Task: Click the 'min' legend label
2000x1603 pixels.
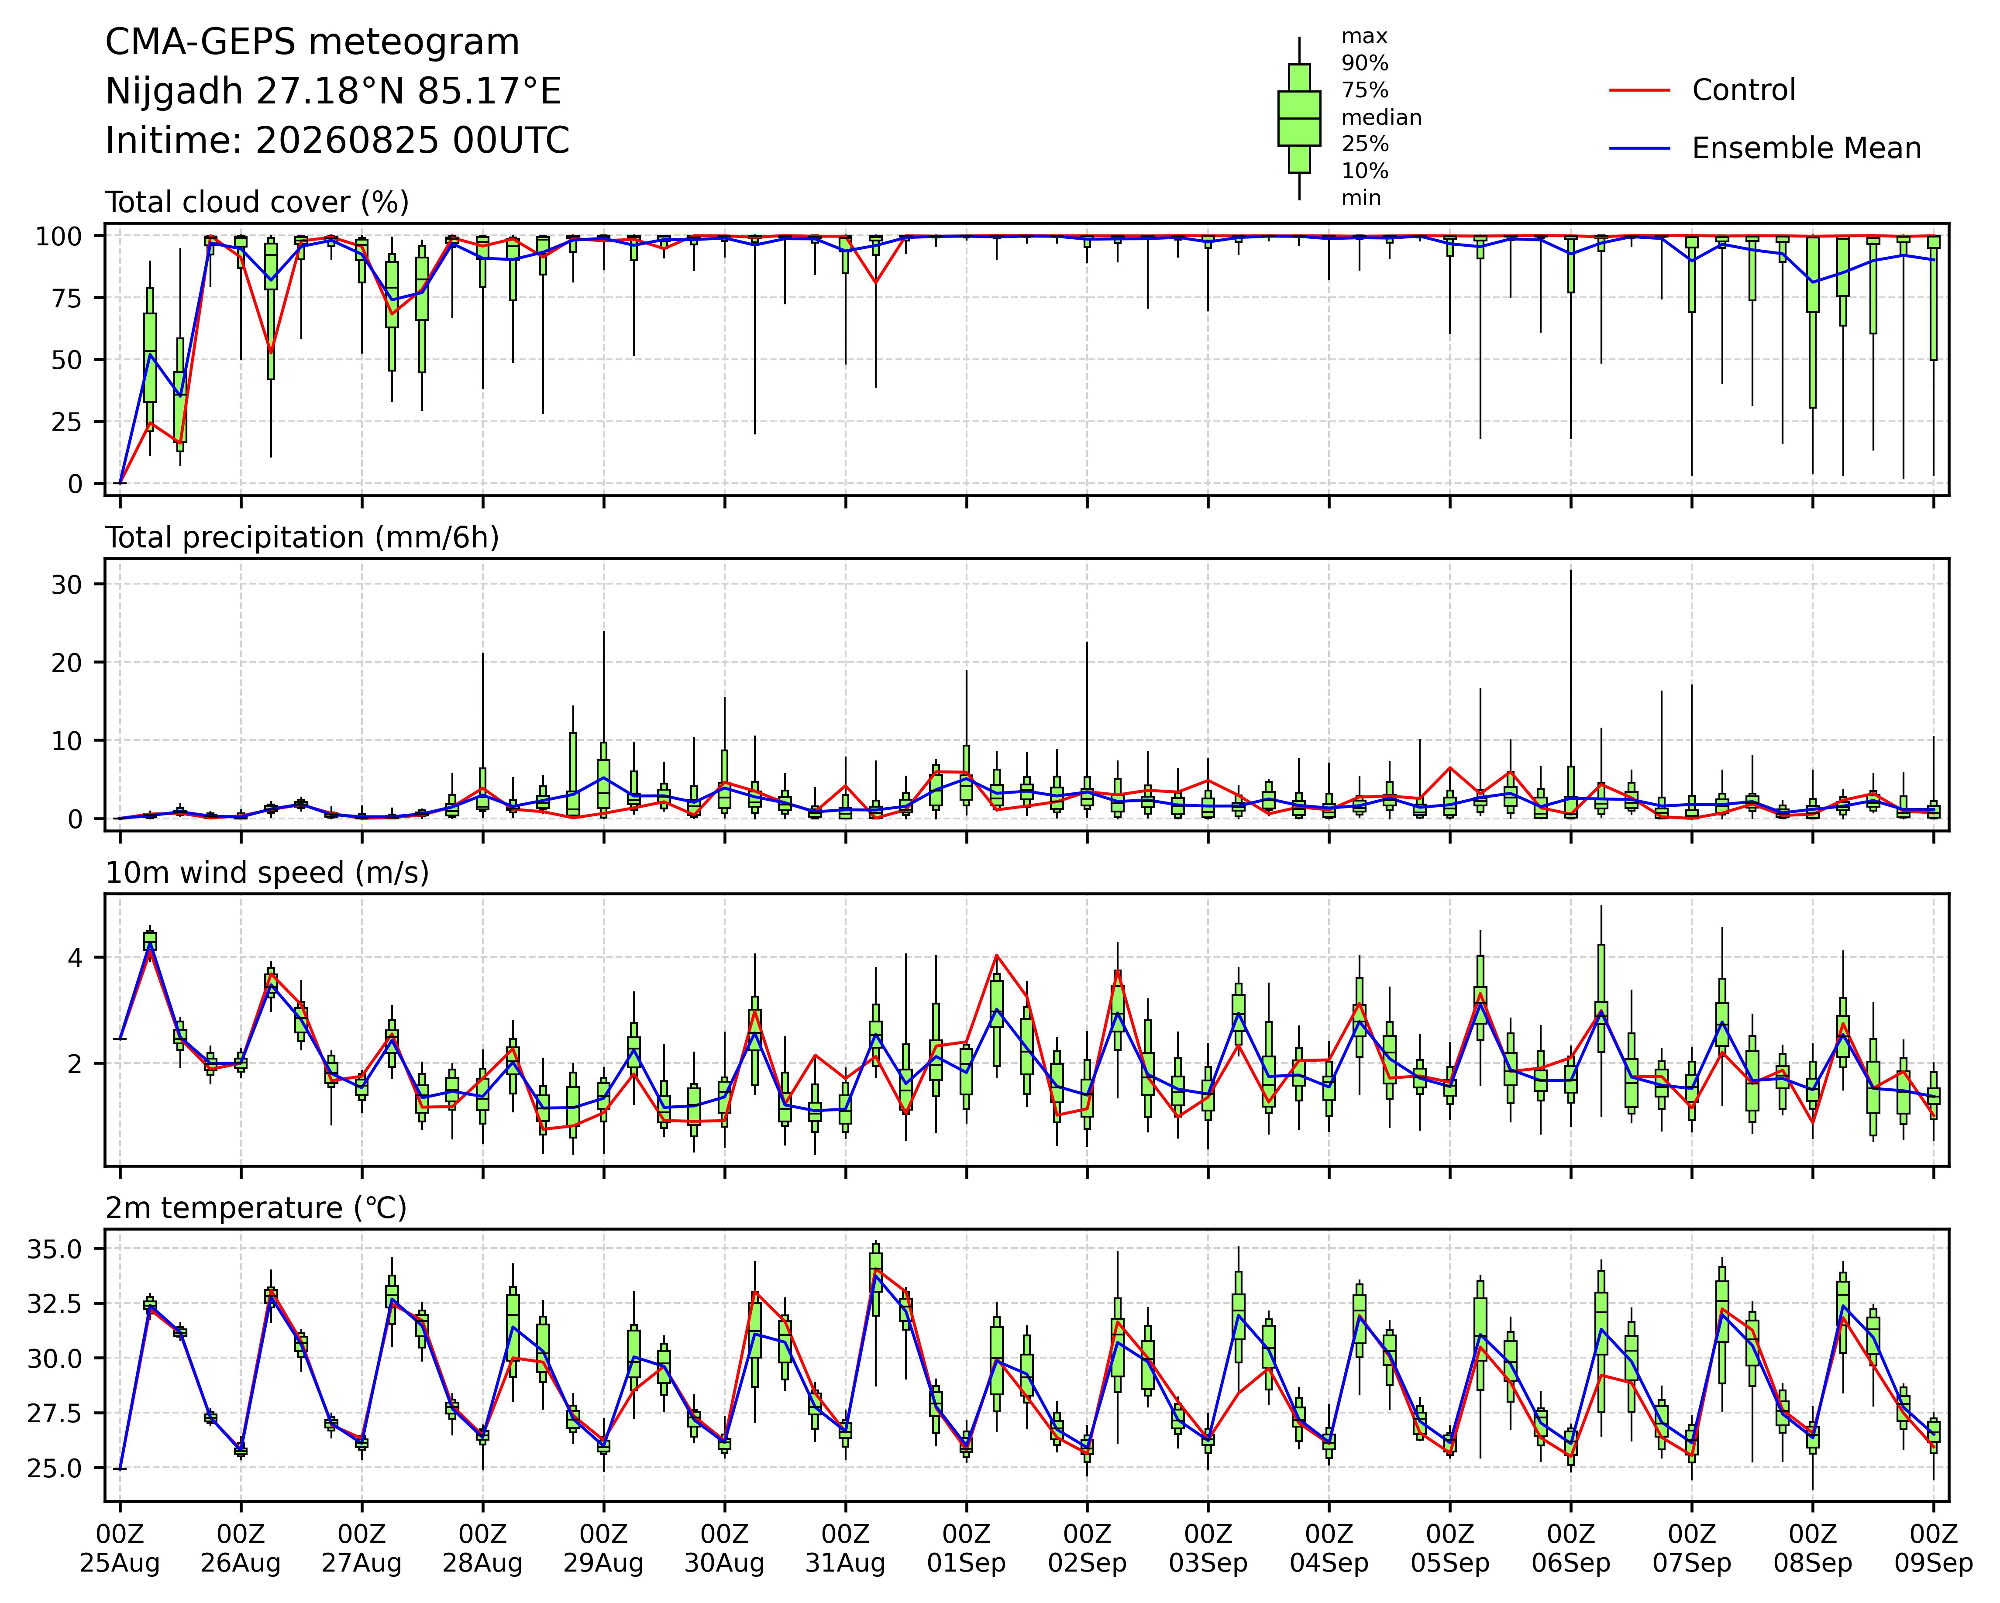Action: [x=1361, y=199]
